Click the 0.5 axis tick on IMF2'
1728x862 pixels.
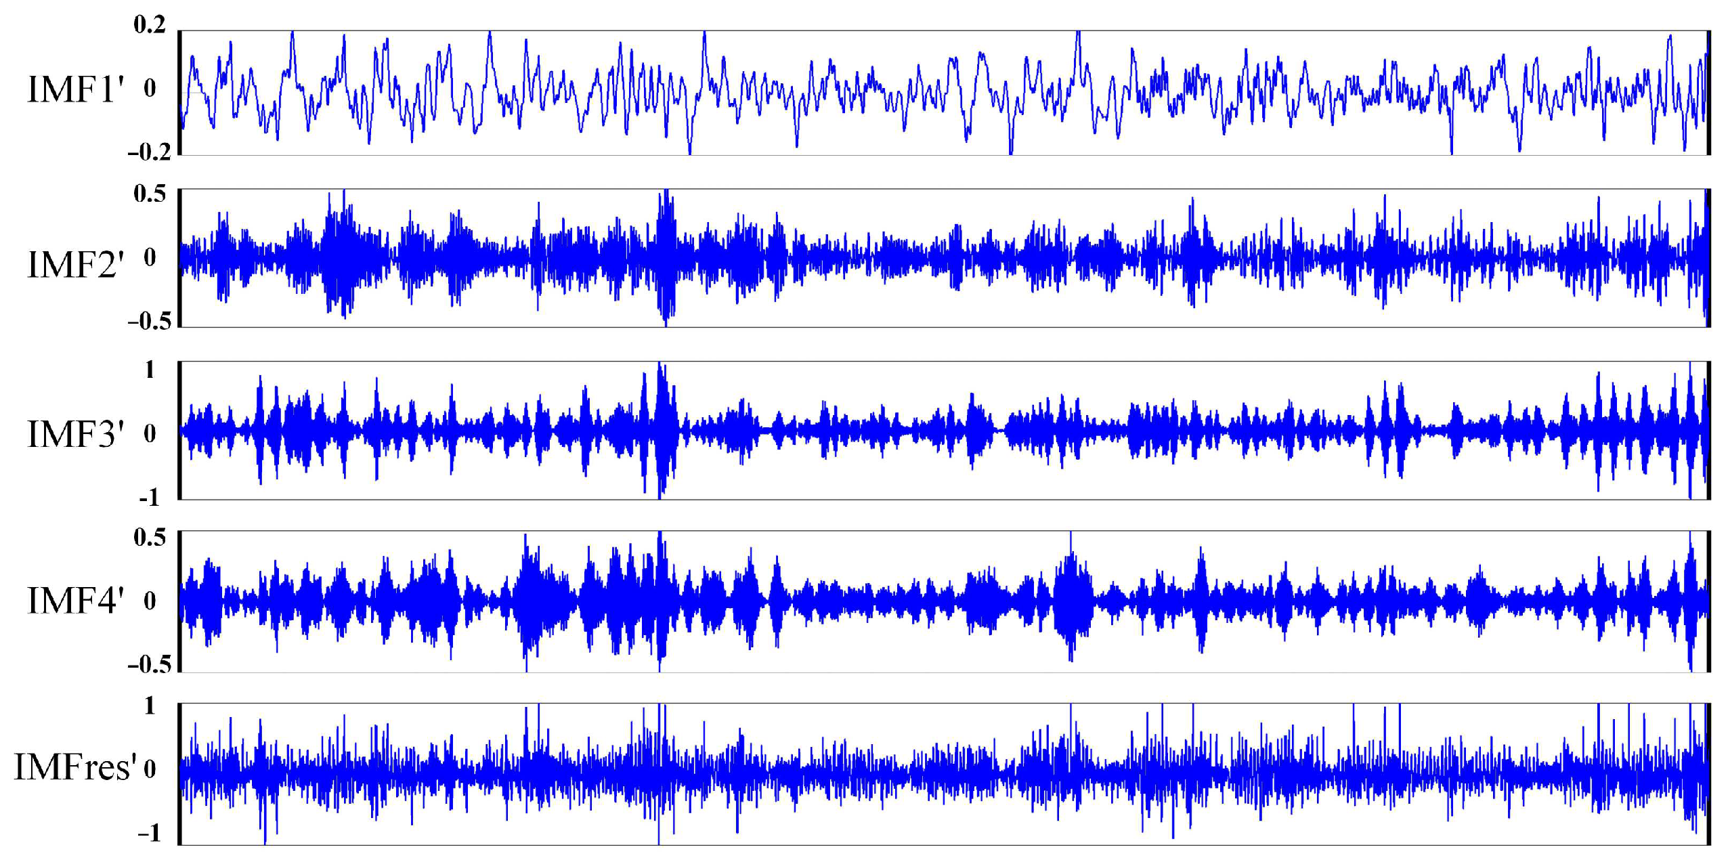(150, 194)
